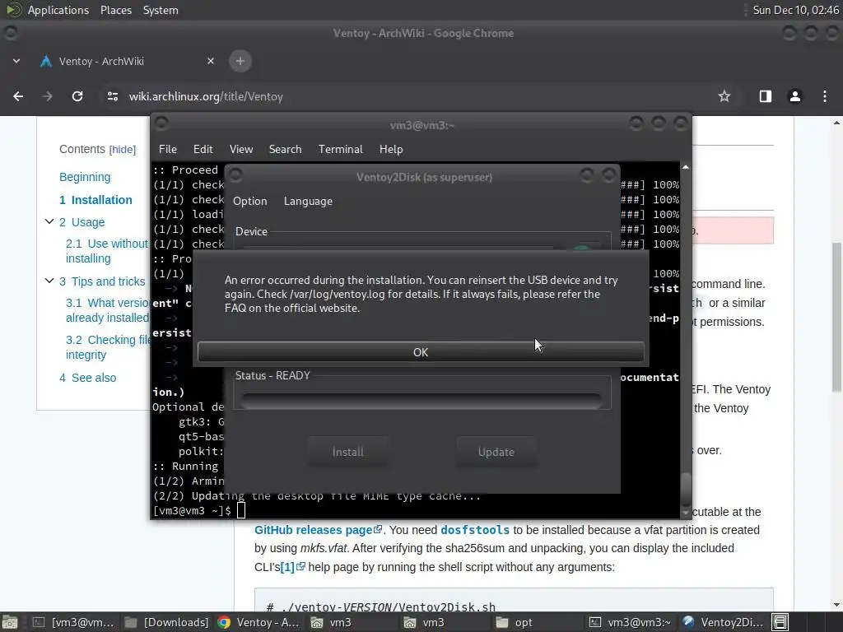The image size is (843, 632).
Task: Jump to 4 See also in the contents
Action: point(87,378)
